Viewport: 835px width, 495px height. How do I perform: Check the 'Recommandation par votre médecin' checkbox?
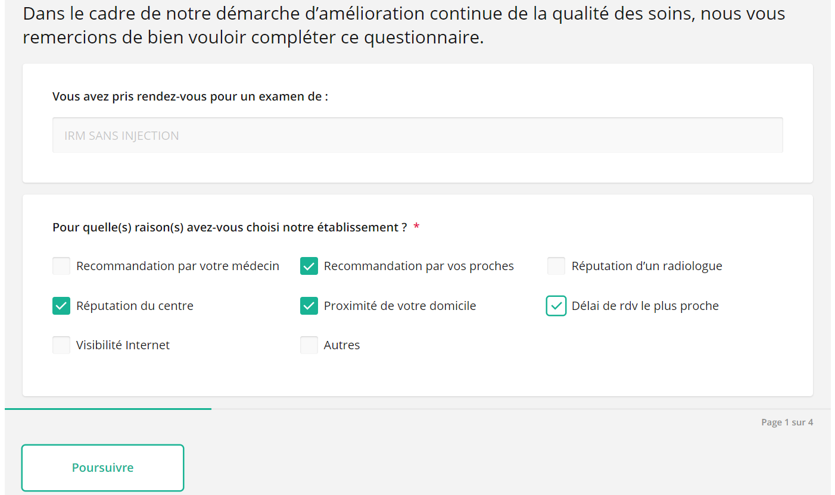point(61,266)
